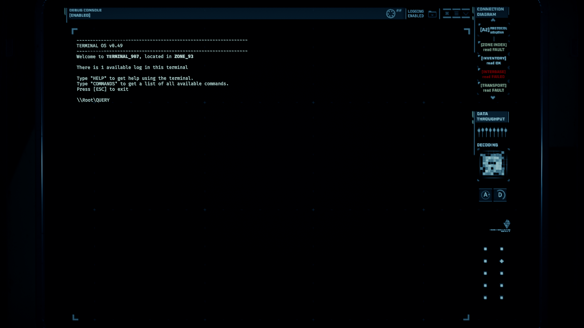Image resolution: width=584 pixels, height=328 pixels.
Task: Expand the checkmark chevron in top bar
Action: coord(466,13)
